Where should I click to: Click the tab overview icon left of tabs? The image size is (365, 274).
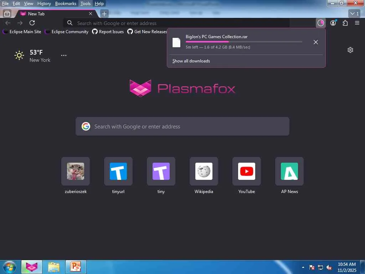coord(7,14)
